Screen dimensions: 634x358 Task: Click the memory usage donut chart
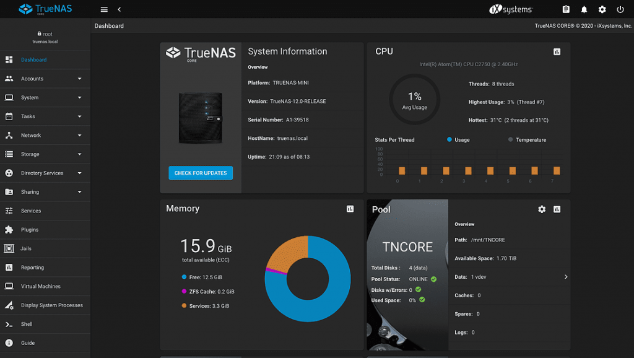tap(308, 279)
